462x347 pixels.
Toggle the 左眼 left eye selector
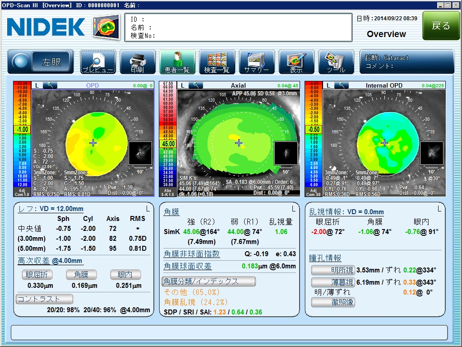click(51, 62)
